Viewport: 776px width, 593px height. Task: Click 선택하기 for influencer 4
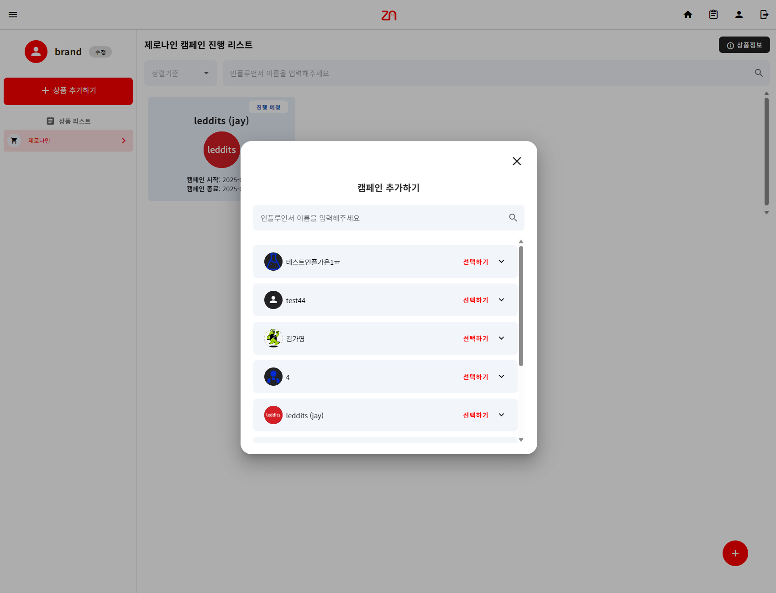(x=476, y=377)
